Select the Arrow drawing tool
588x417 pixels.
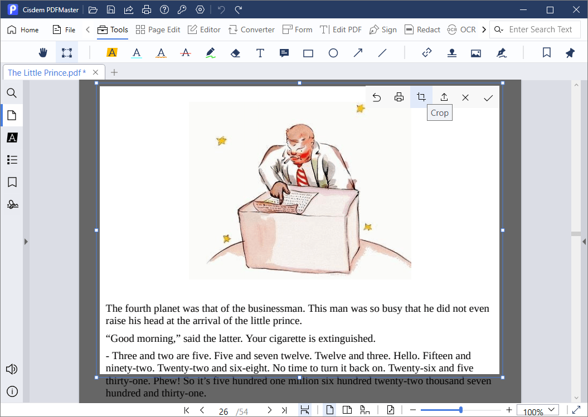357,52
